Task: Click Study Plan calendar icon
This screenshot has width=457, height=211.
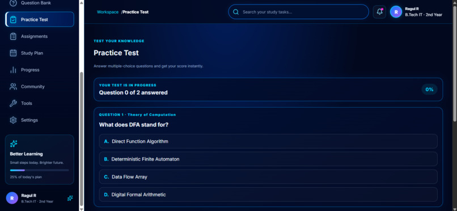Action: click(13, 53)
